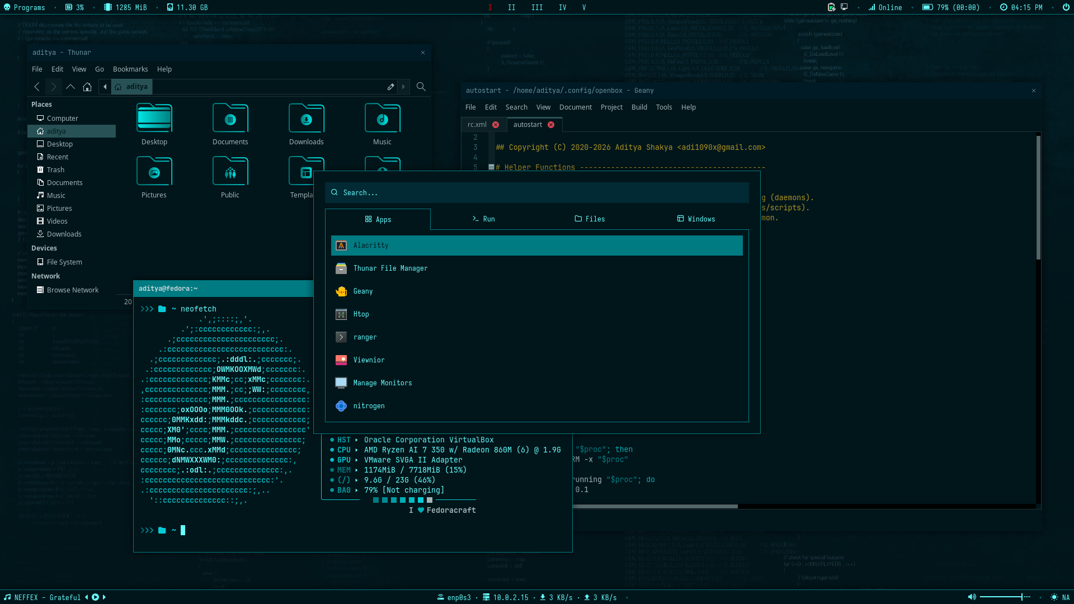Play/pause NEFFEX Grateful track

(x=95, y=597)
